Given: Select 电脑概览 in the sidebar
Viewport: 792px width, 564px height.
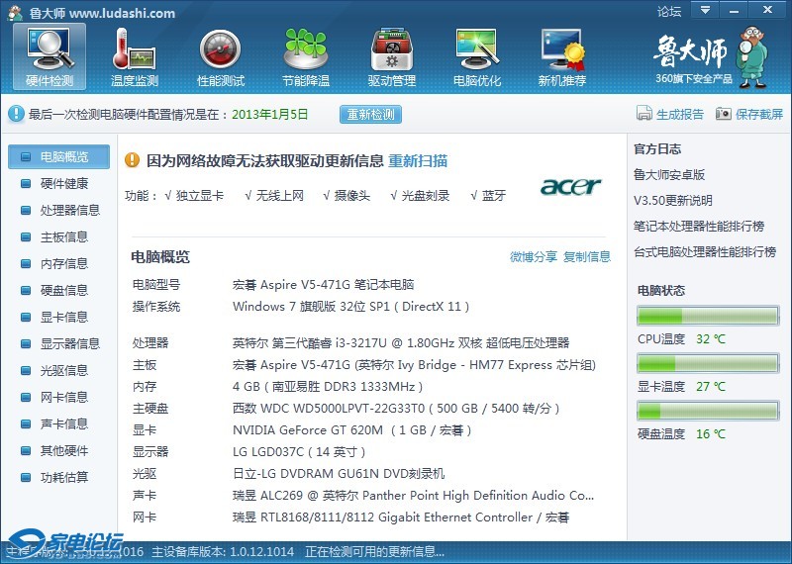Looking at the screenshot, I should (58, 156).
